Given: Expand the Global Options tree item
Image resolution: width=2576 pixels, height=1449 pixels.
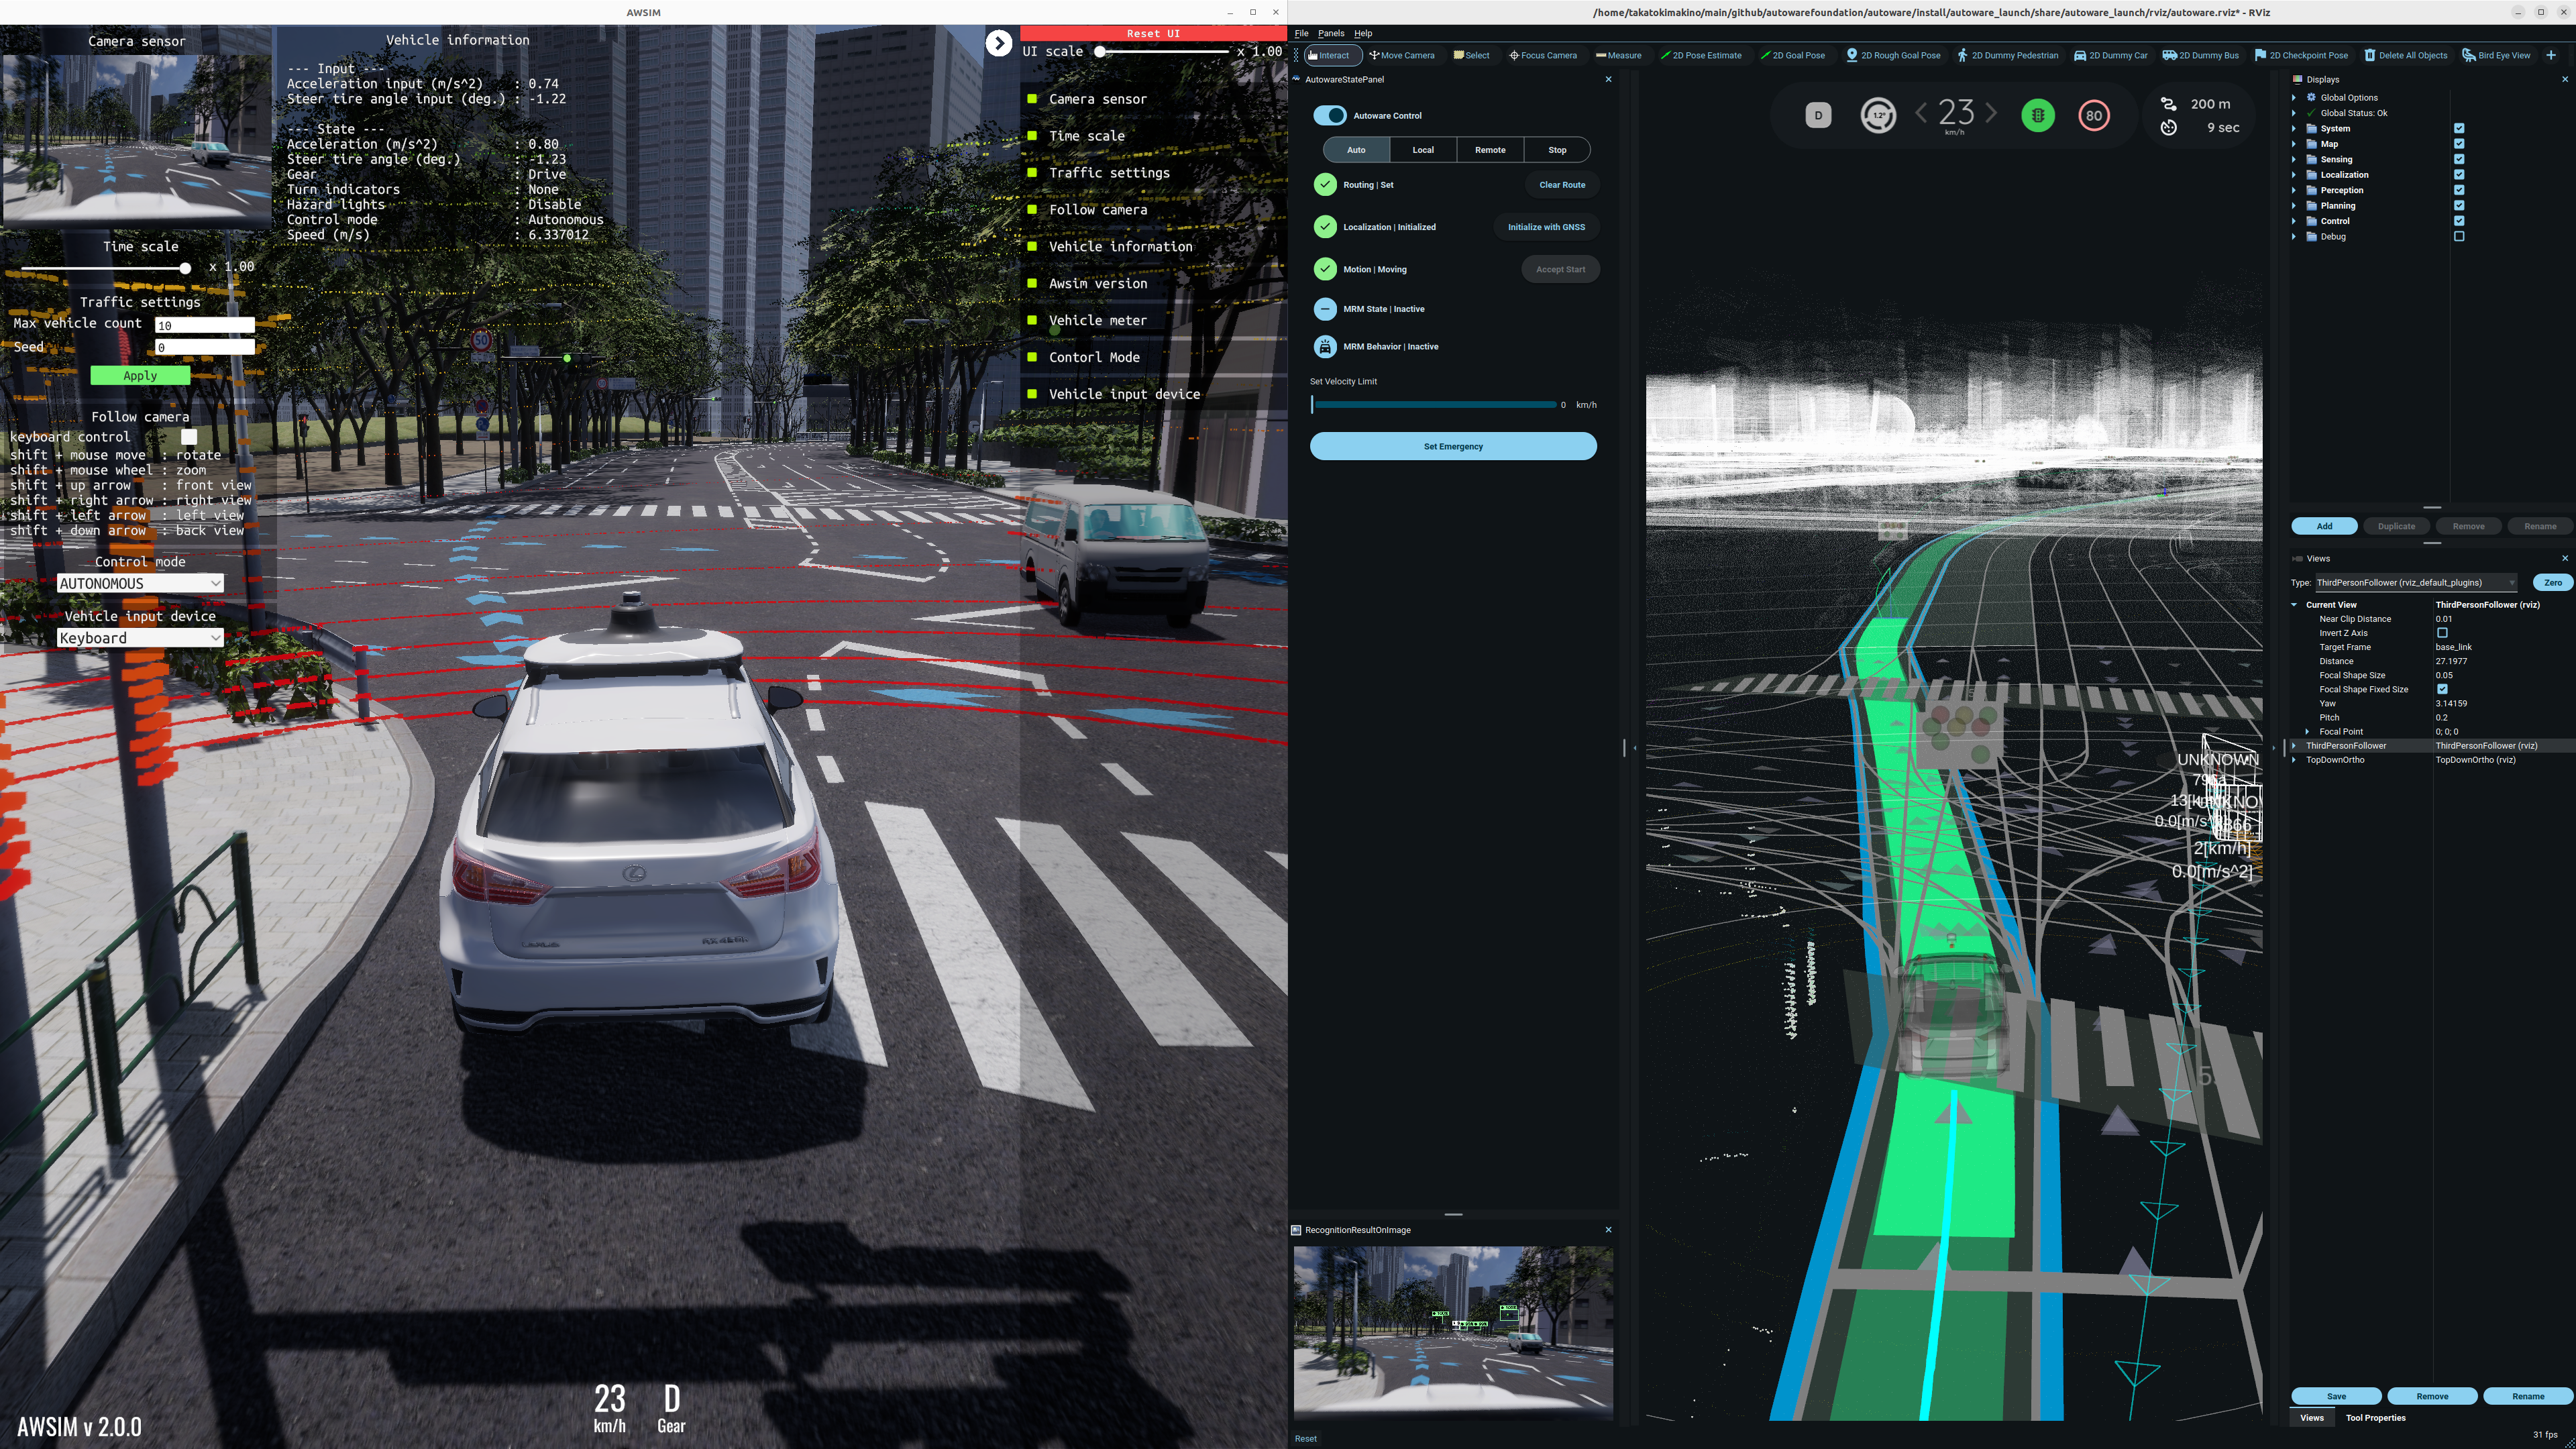Looking at the screenshot, I should [2294, 98].
